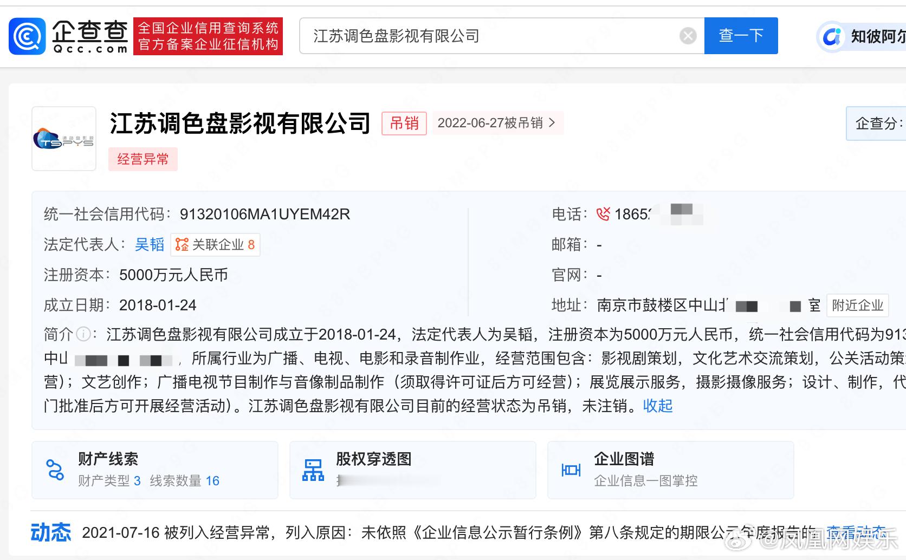View 关联企业 8 related companies
906x560 pixels.
[215, 245]
